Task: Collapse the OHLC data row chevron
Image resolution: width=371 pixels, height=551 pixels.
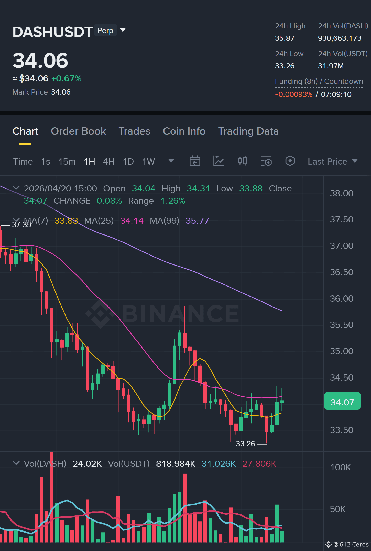Action: coord(16,188)
